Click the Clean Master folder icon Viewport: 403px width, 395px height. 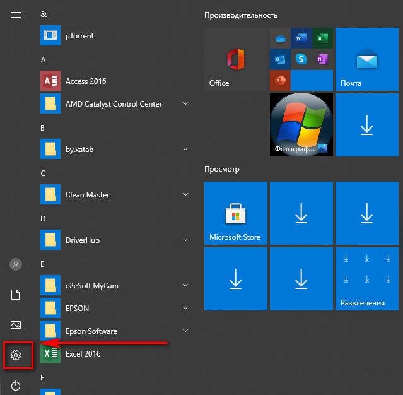50,194
